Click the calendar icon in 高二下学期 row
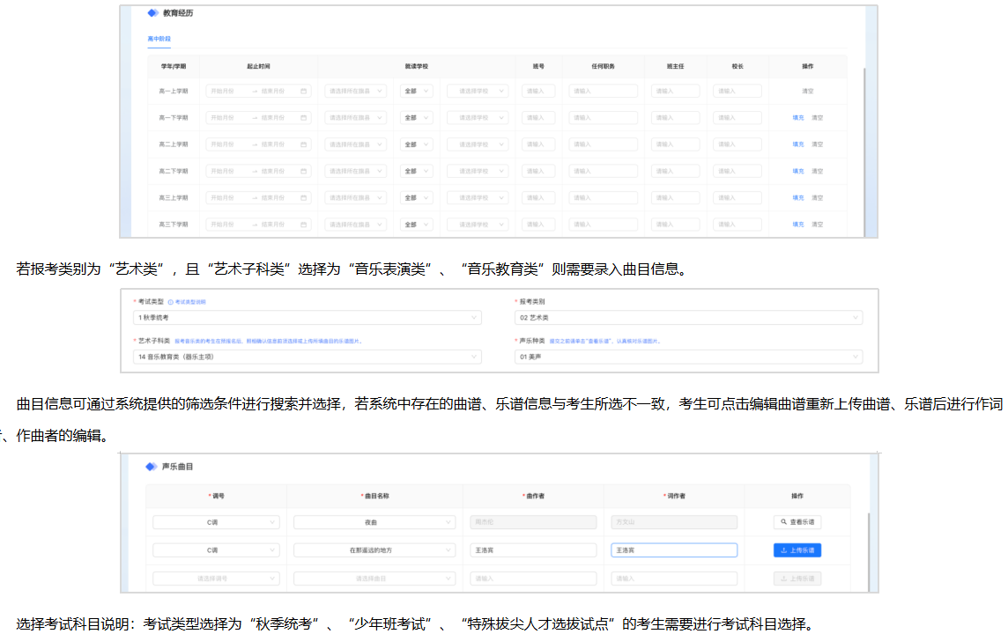The image size is (1008, 634). [x=303, y=171]
